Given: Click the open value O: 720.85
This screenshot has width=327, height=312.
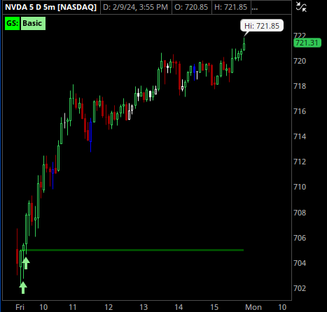Looking at the screenshot, I should 191,7.
